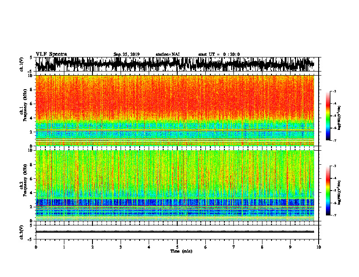Click the "5" tick on the time axis
359x277 pixels.
[177, 247]
